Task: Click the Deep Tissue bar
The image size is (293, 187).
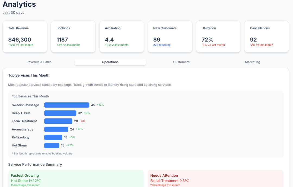Action: (x=60, y=113)
